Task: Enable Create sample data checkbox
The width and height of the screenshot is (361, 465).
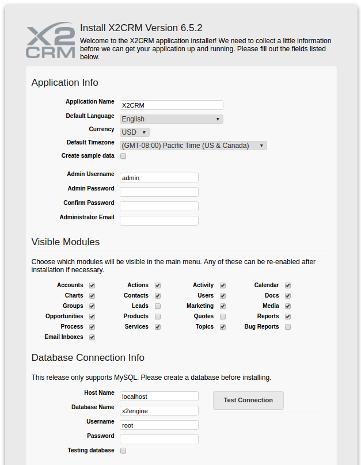Action: point(123,156)
